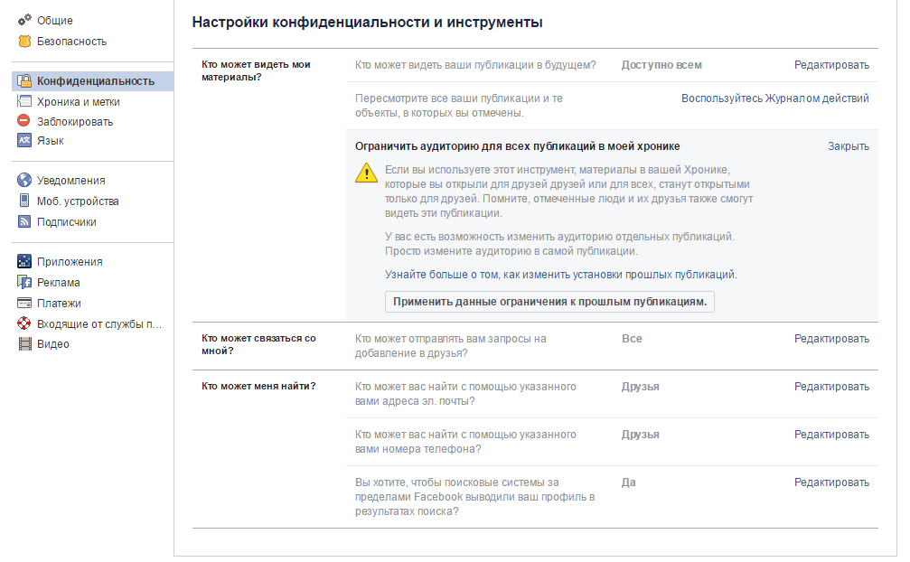Click the film icon beside Видео
Screen dimensions: 910x562
tap(24, 344)
